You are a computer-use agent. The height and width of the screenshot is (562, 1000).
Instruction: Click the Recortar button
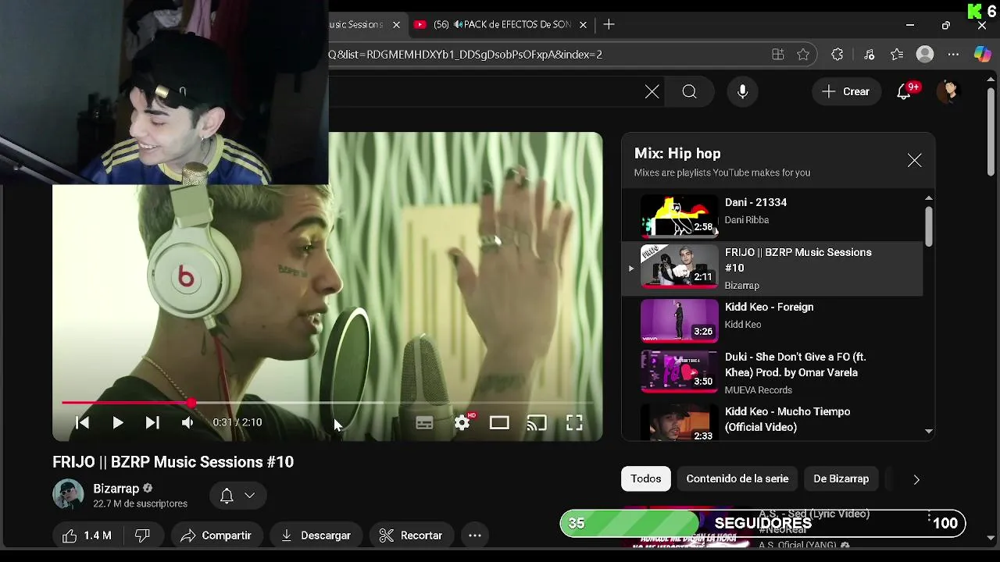coord(411,535)
